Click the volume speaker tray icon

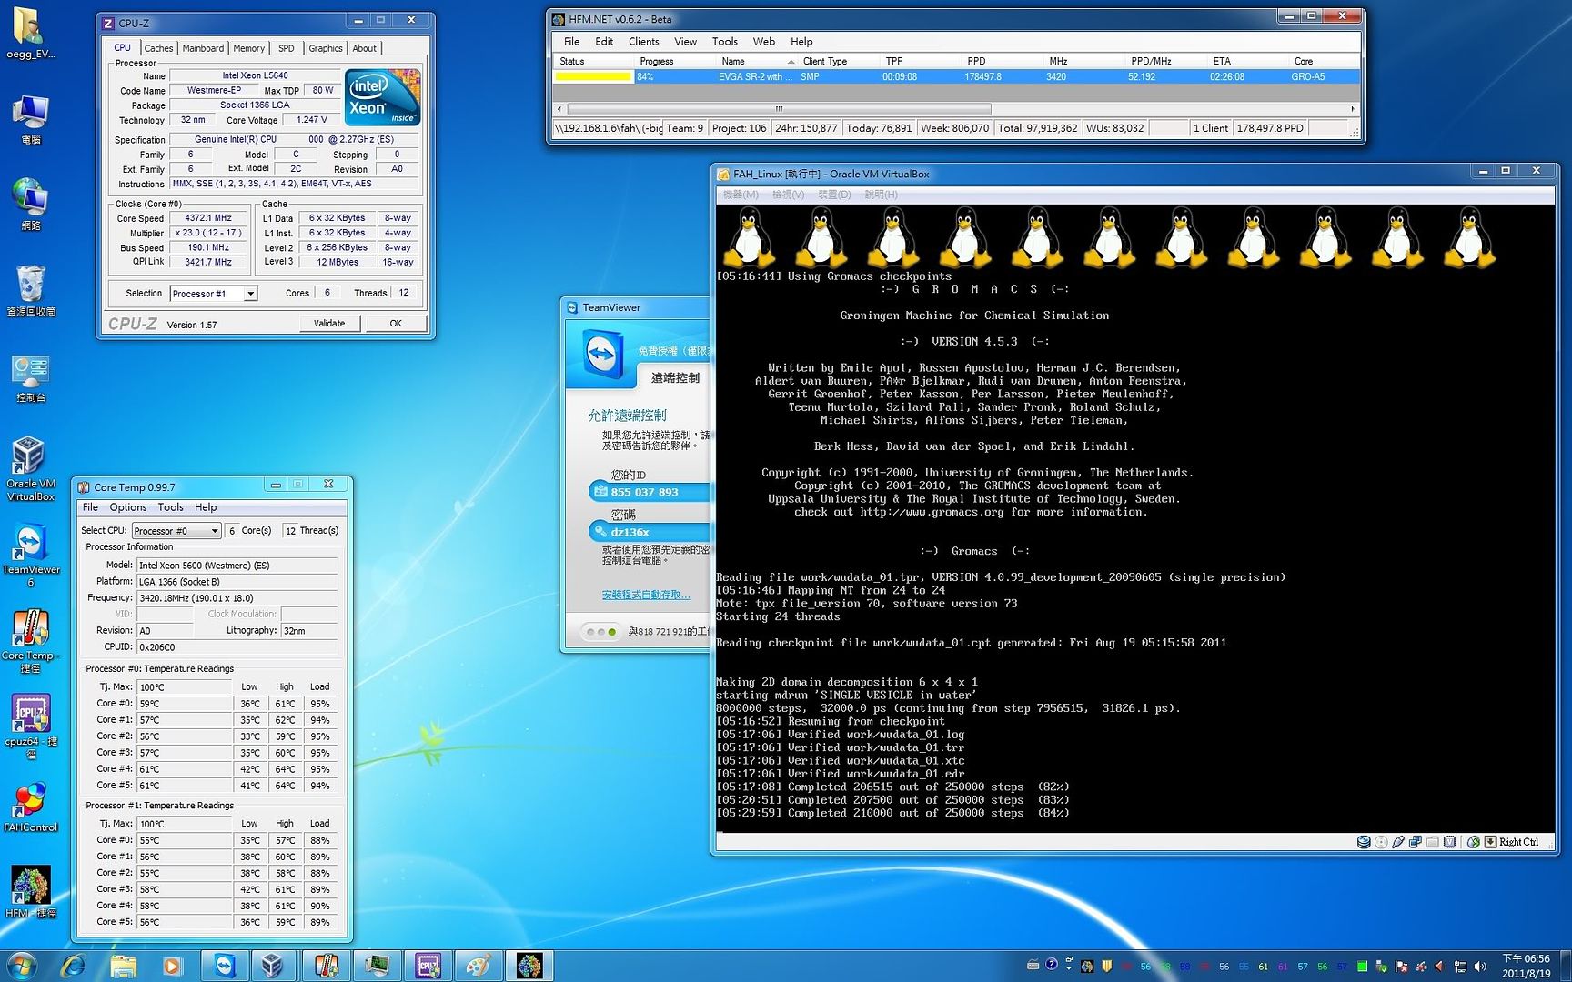coord(1480,967)
